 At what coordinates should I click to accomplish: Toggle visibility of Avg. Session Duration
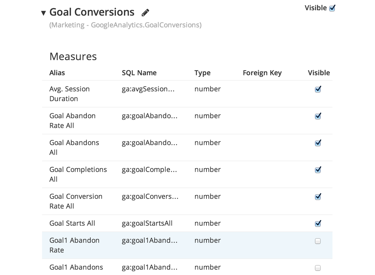[318, 89]
